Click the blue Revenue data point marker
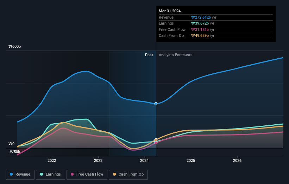 (x=156, y=104)
